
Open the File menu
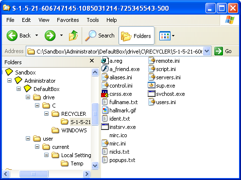point(10,20)
